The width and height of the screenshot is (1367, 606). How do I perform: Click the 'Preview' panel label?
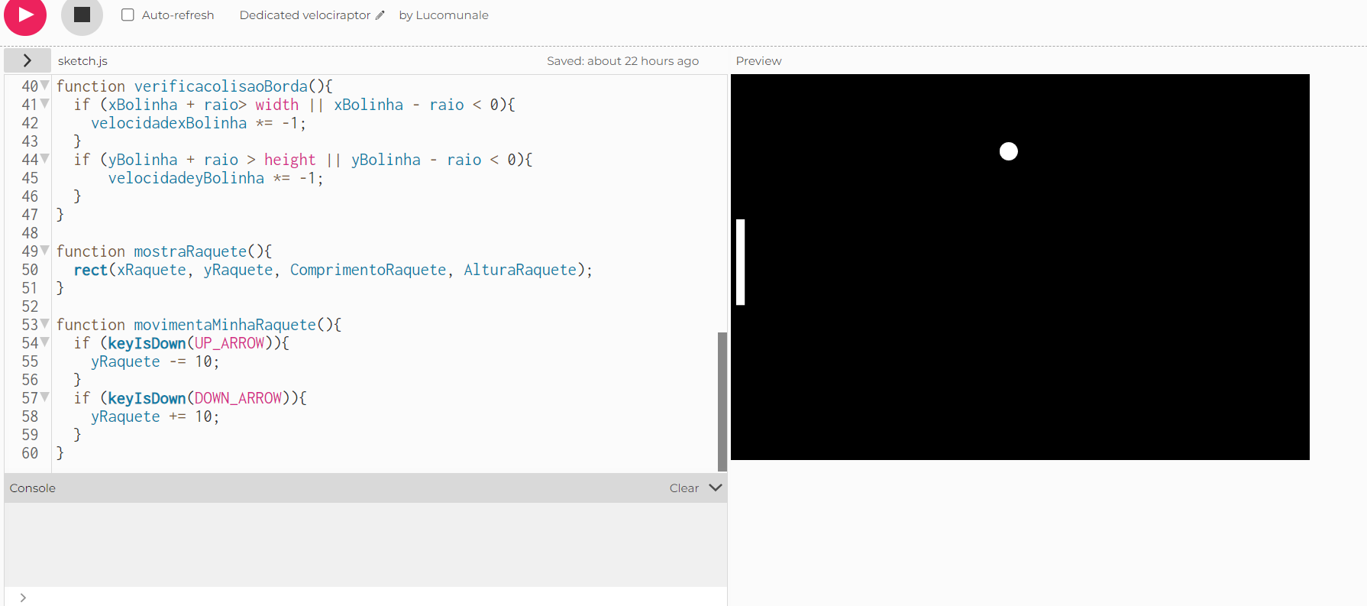coord(758,61)
